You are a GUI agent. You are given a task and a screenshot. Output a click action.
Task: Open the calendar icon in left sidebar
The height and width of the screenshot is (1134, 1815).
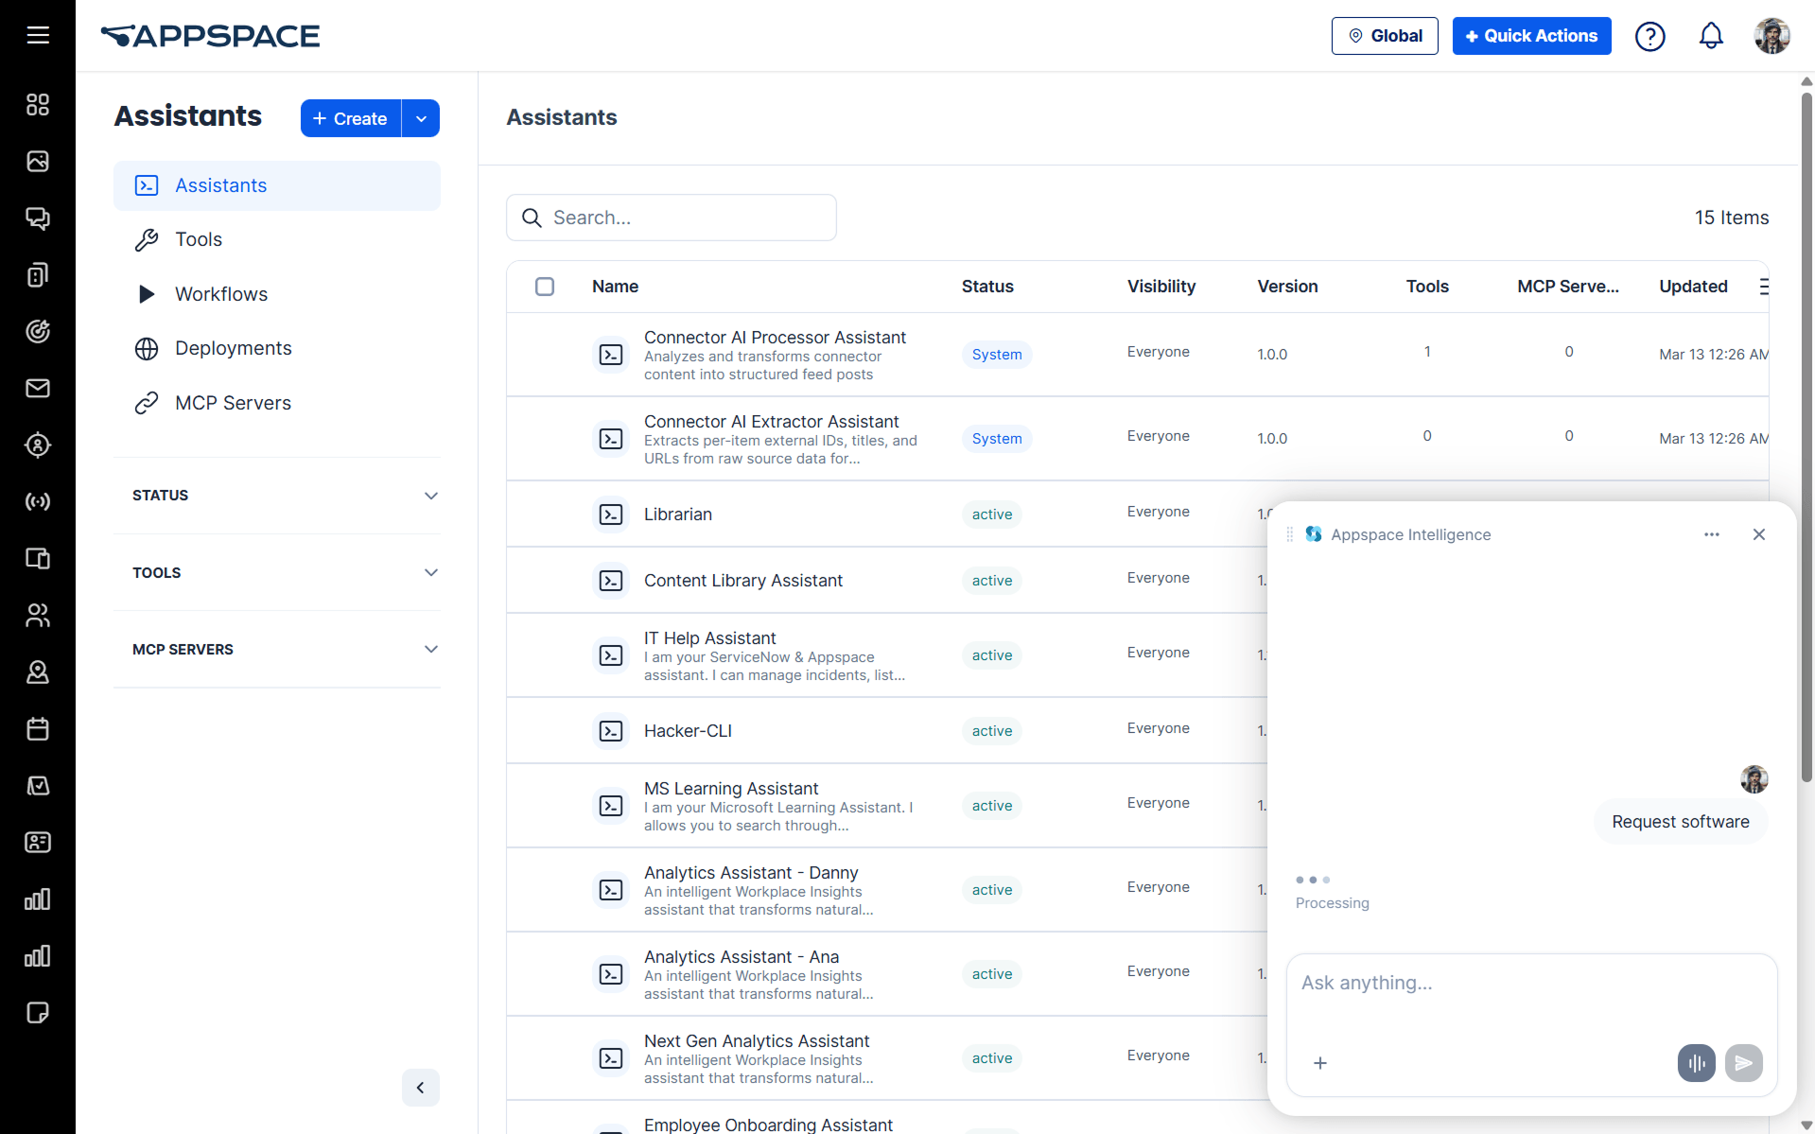tap(38, 729)
